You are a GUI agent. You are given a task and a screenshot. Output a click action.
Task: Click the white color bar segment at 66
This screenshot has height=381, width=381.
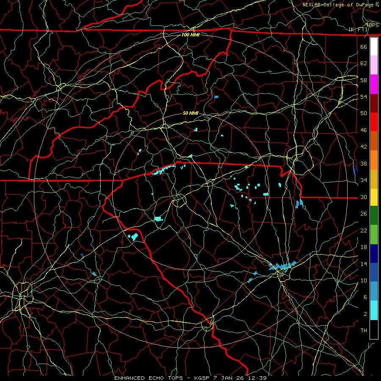(x=374, y=47)
